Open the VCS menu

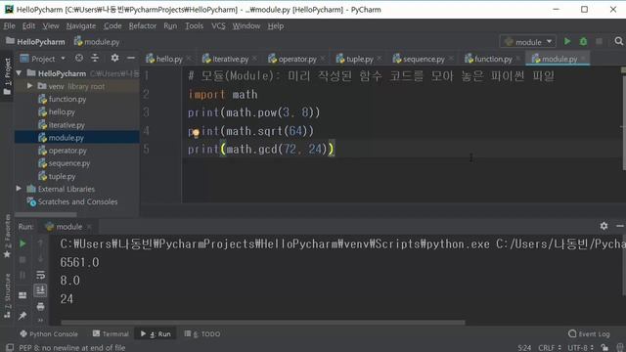(218, 26)
